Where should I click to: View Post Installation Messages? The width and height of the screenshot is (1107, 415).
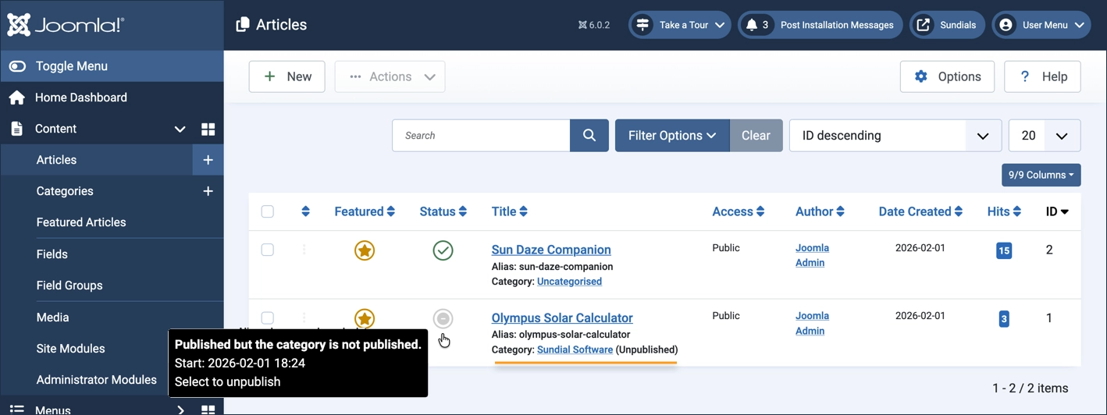[x=820, y=25]
